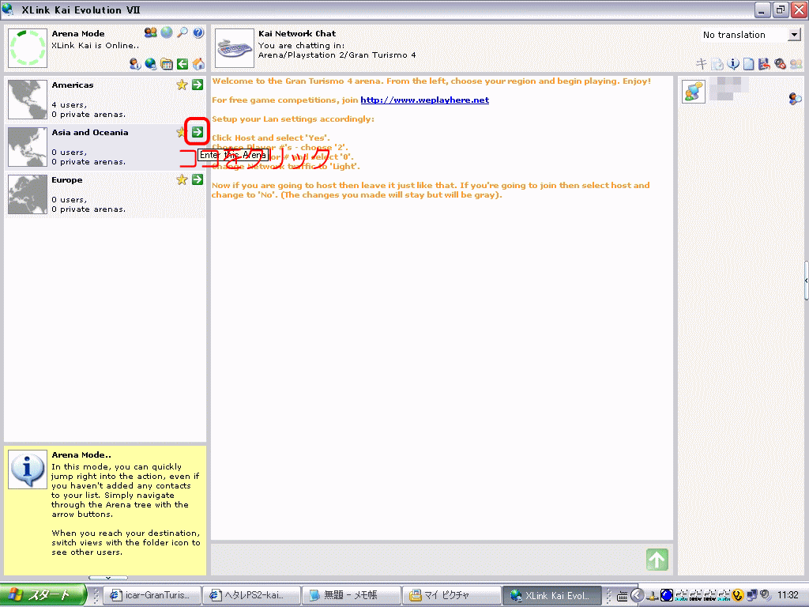Click the 11:32 system clock
Viewport: 809px width, 607px height.
point(788,595)
